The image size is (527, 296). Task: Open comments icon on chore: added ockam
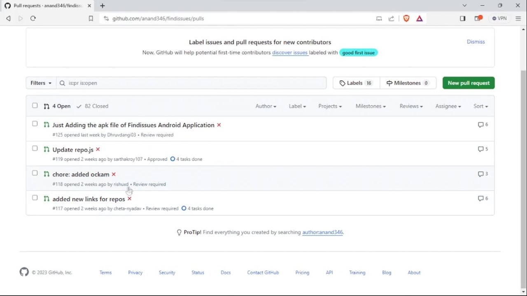pos(483,174)
